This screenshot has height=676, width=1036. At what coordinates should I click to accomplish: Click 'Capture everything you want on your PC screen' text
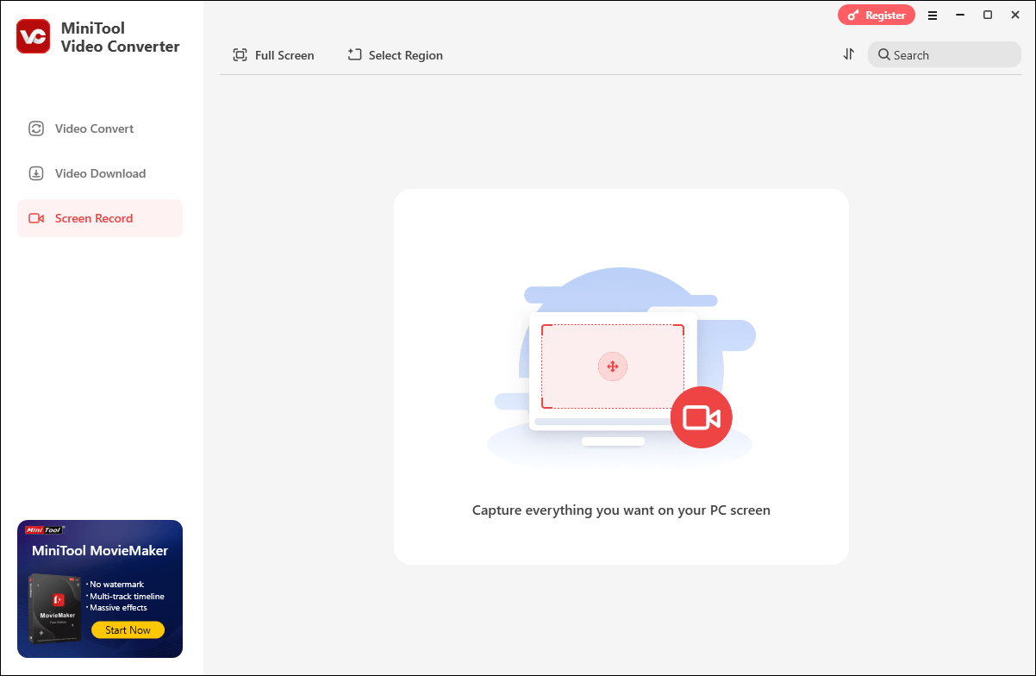point(621,510)
